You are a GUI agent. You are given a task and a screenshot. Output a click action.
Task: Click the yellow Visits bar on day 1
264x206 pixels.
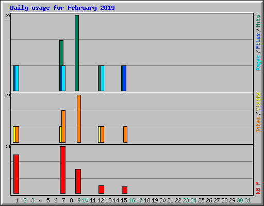coord(14,134)
